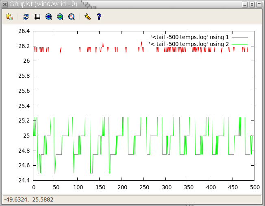The width and height of the screenshot is (265, 206).
Task: Click y-axis label 24.8
Action: pos(24,151)
